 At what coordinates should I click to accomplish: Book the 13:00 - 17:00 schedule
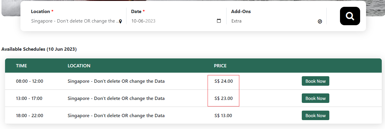coord(315,98)
